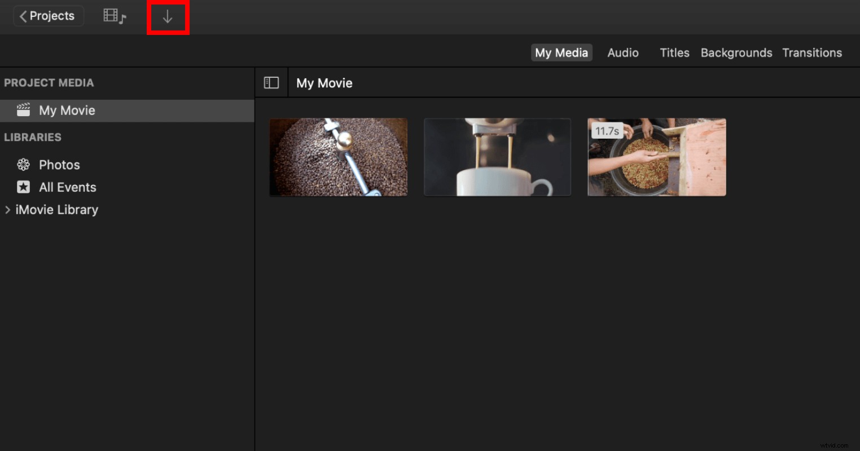Click the All Events star icon
Viewport: 860px width, 451px height.
coord(23,187)
